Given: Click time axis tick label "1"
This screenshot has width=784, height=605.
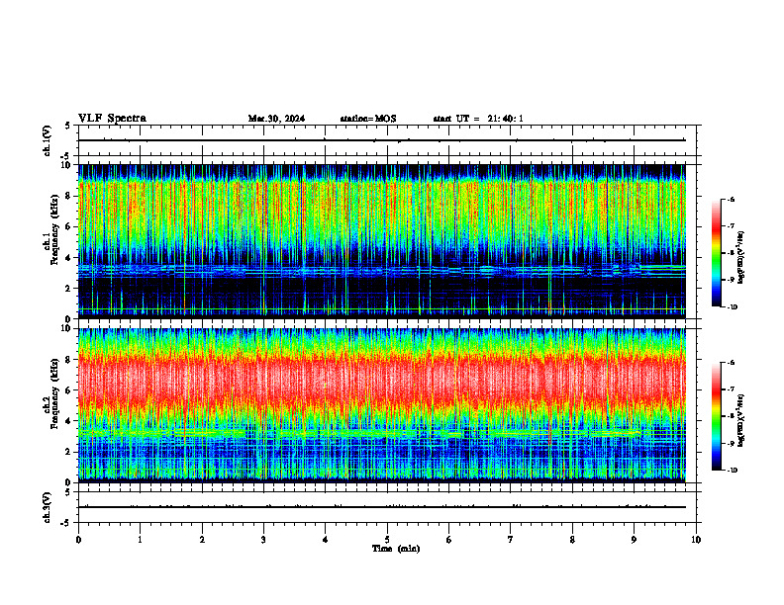Looking at the screenshot, I should (140, 540).
